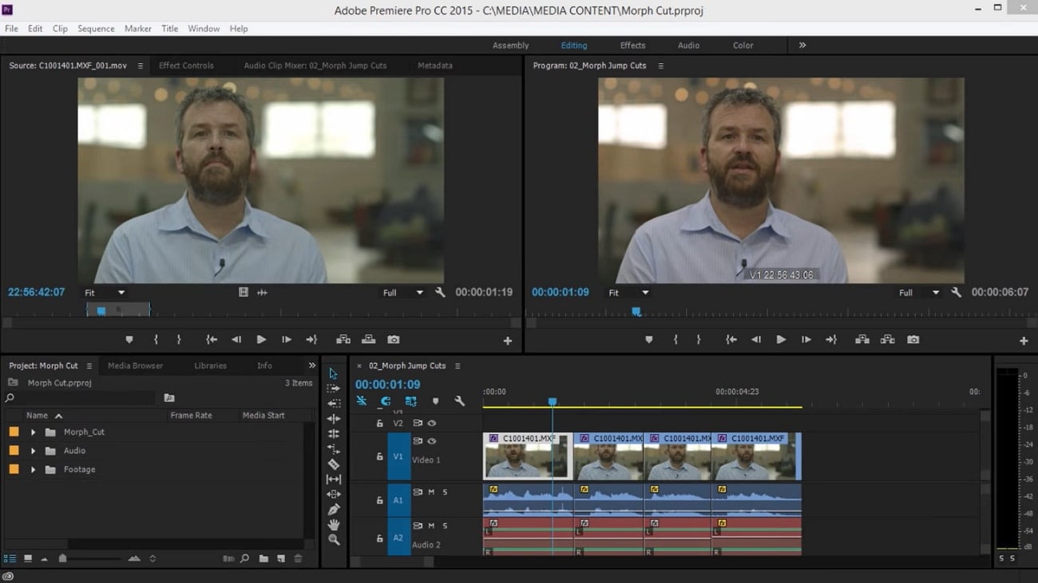Select the Rolling Edit tool
1038x583 pixels.
coord(334,434)
